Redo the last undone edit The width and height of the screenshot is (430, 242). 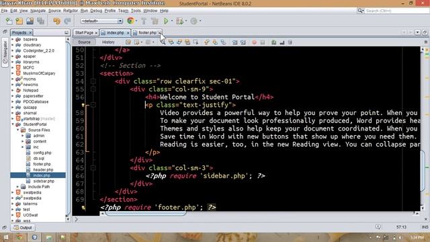[x=67, y=21]
